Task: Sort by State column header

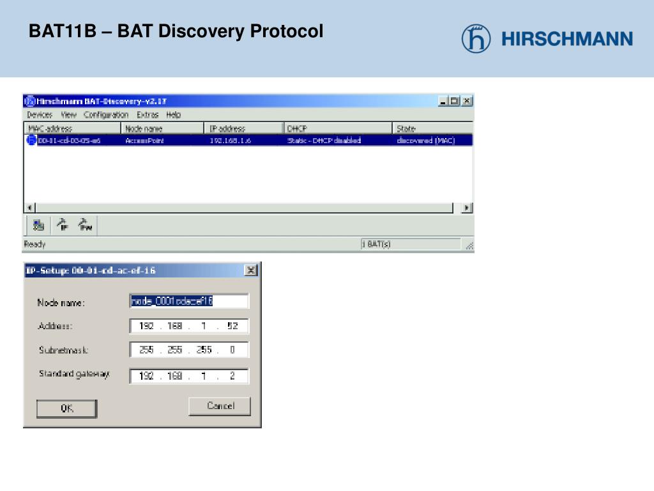Action: 432,128
